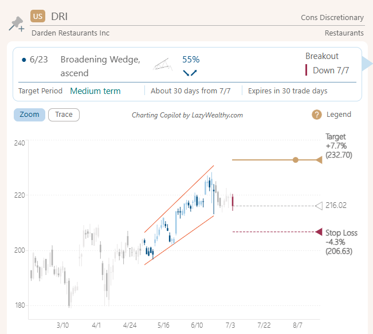Open the Legend help icon
Image resolution: width=373 pixels, height=334 pixels.
[x=316, y=115]
